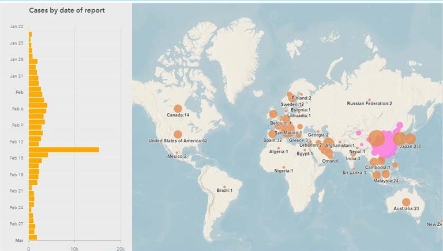Click the Nigeria:1 map dot
This screenshot has height=251, width=443.
click(x=284, y=168)
